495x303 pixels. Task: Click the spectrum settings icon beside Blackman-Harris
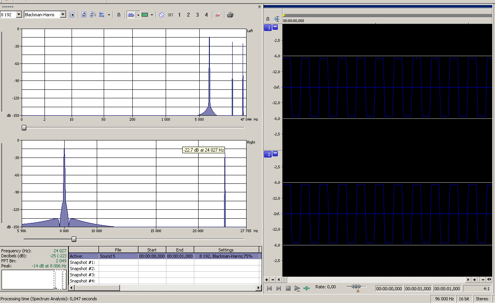pyautogui.click(x=72, y=15)
